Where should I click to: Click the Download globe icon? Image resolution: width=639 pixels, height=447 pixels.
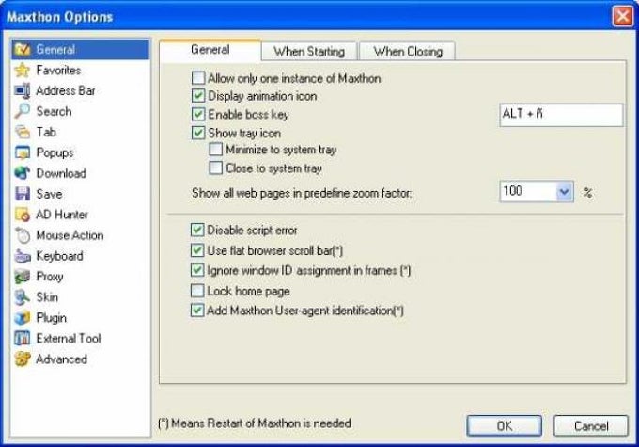23,173
